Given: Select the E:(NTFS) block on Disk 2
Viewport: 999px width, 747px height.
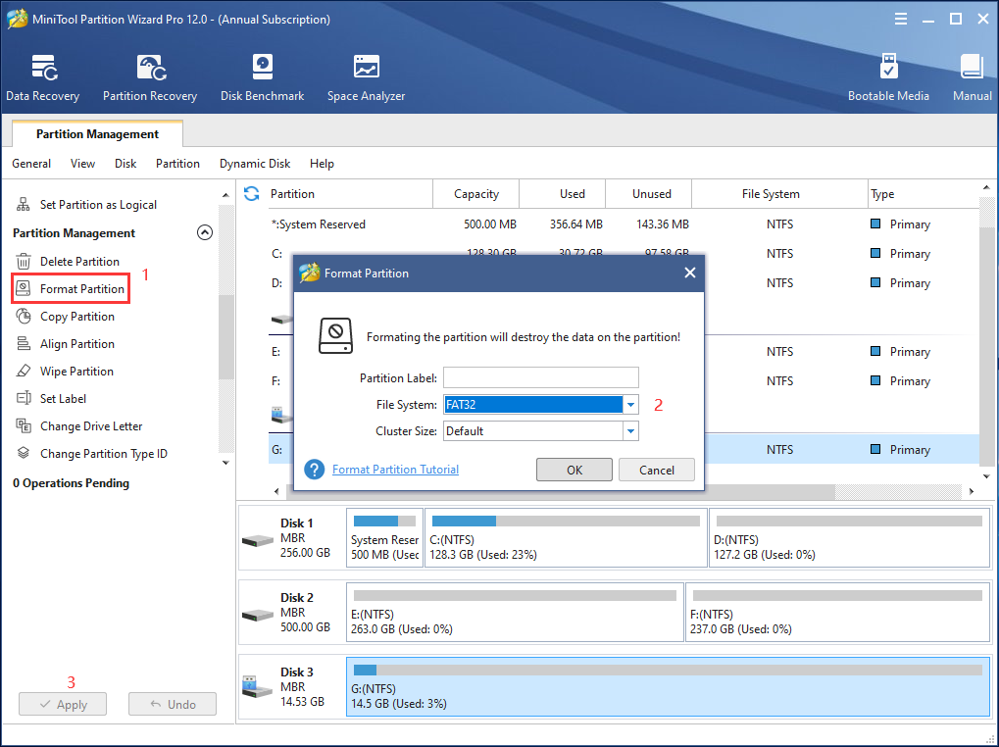Looking at the screenshot, I should point(515,612).
